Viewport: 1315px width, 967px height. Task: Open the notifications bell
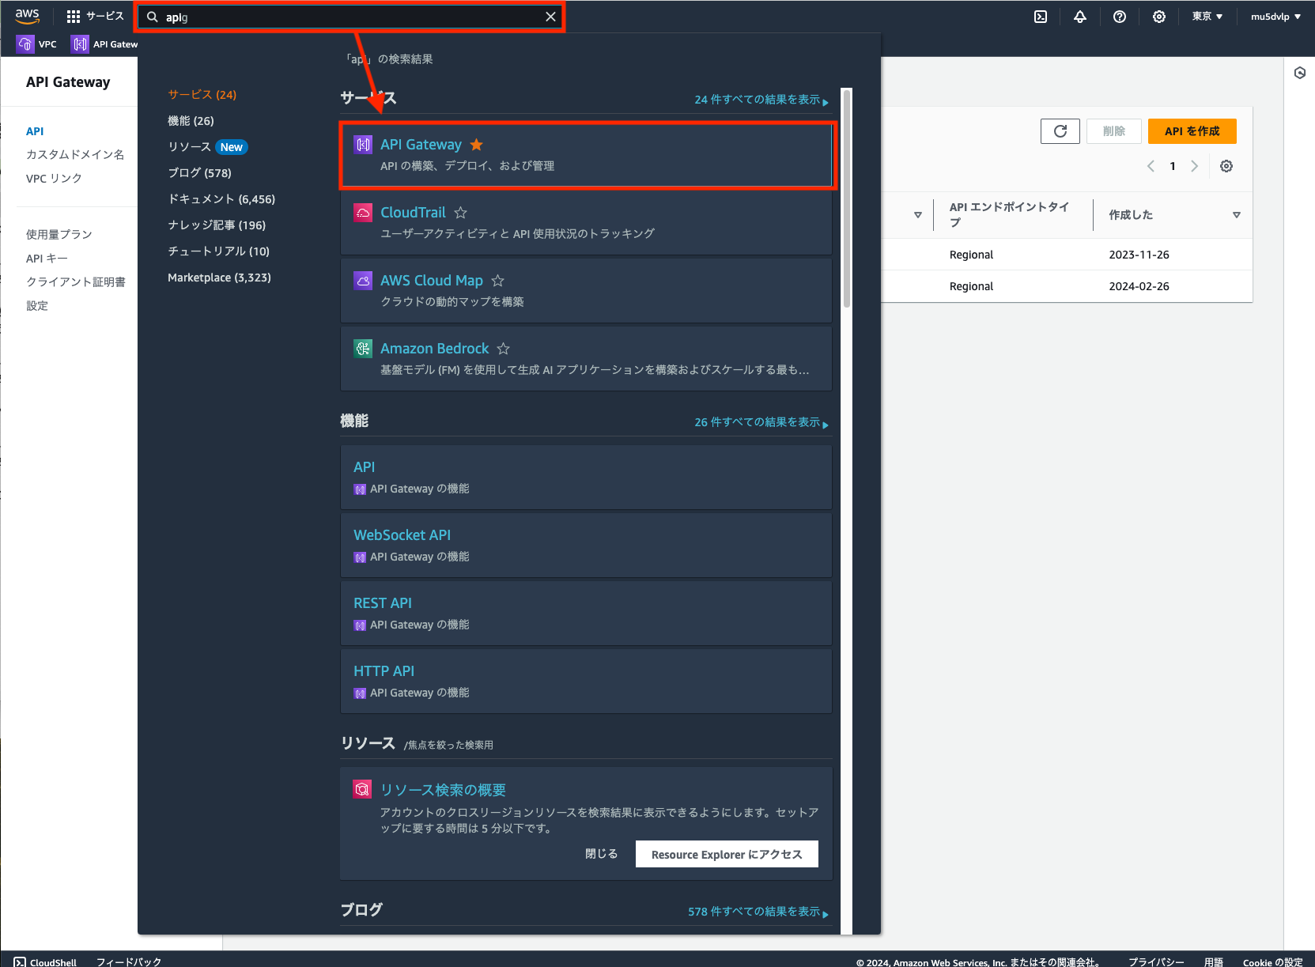point(1080,17)
